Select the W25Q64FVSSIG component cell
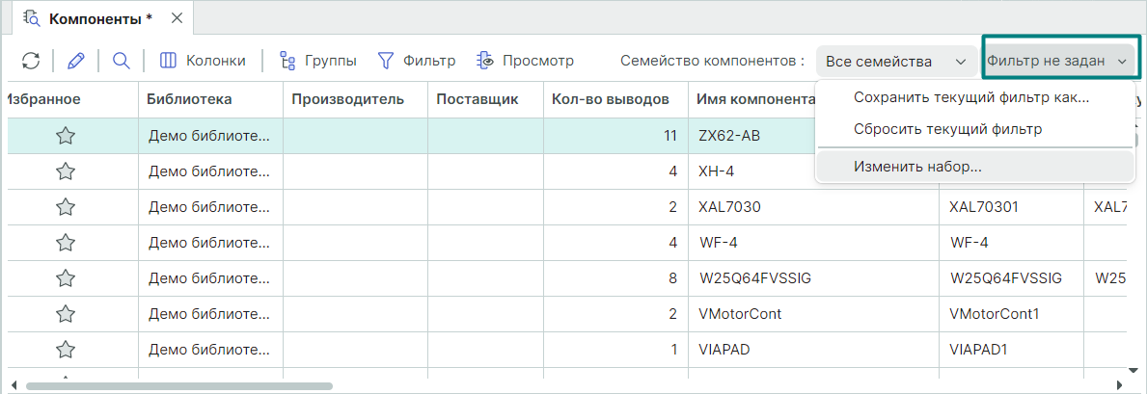 coord(753,278)
